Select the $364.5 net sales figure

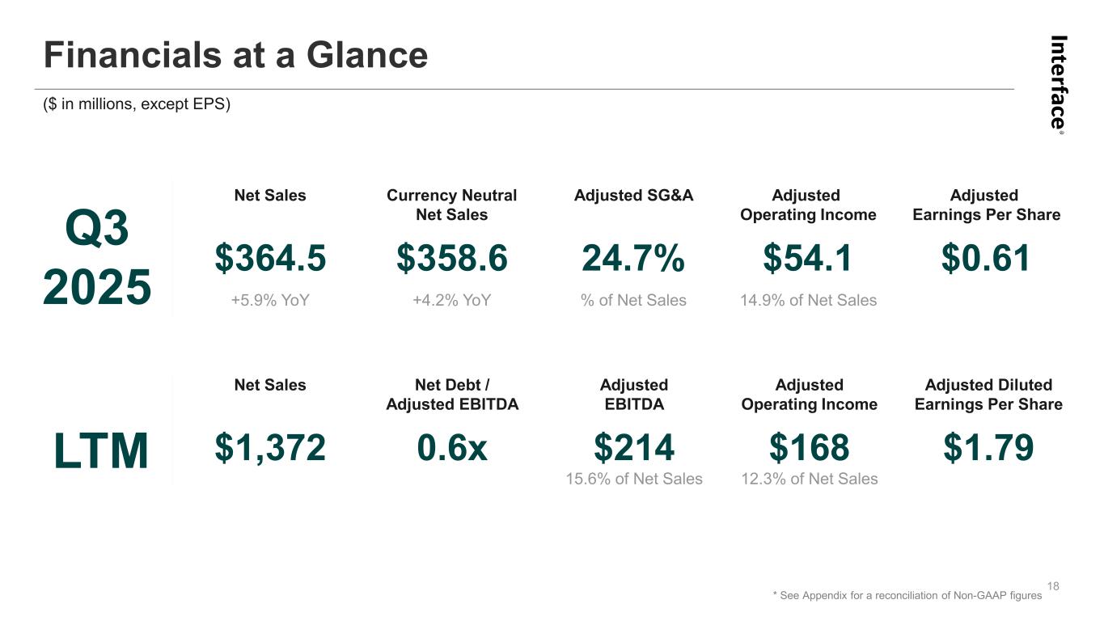(270, 259)
